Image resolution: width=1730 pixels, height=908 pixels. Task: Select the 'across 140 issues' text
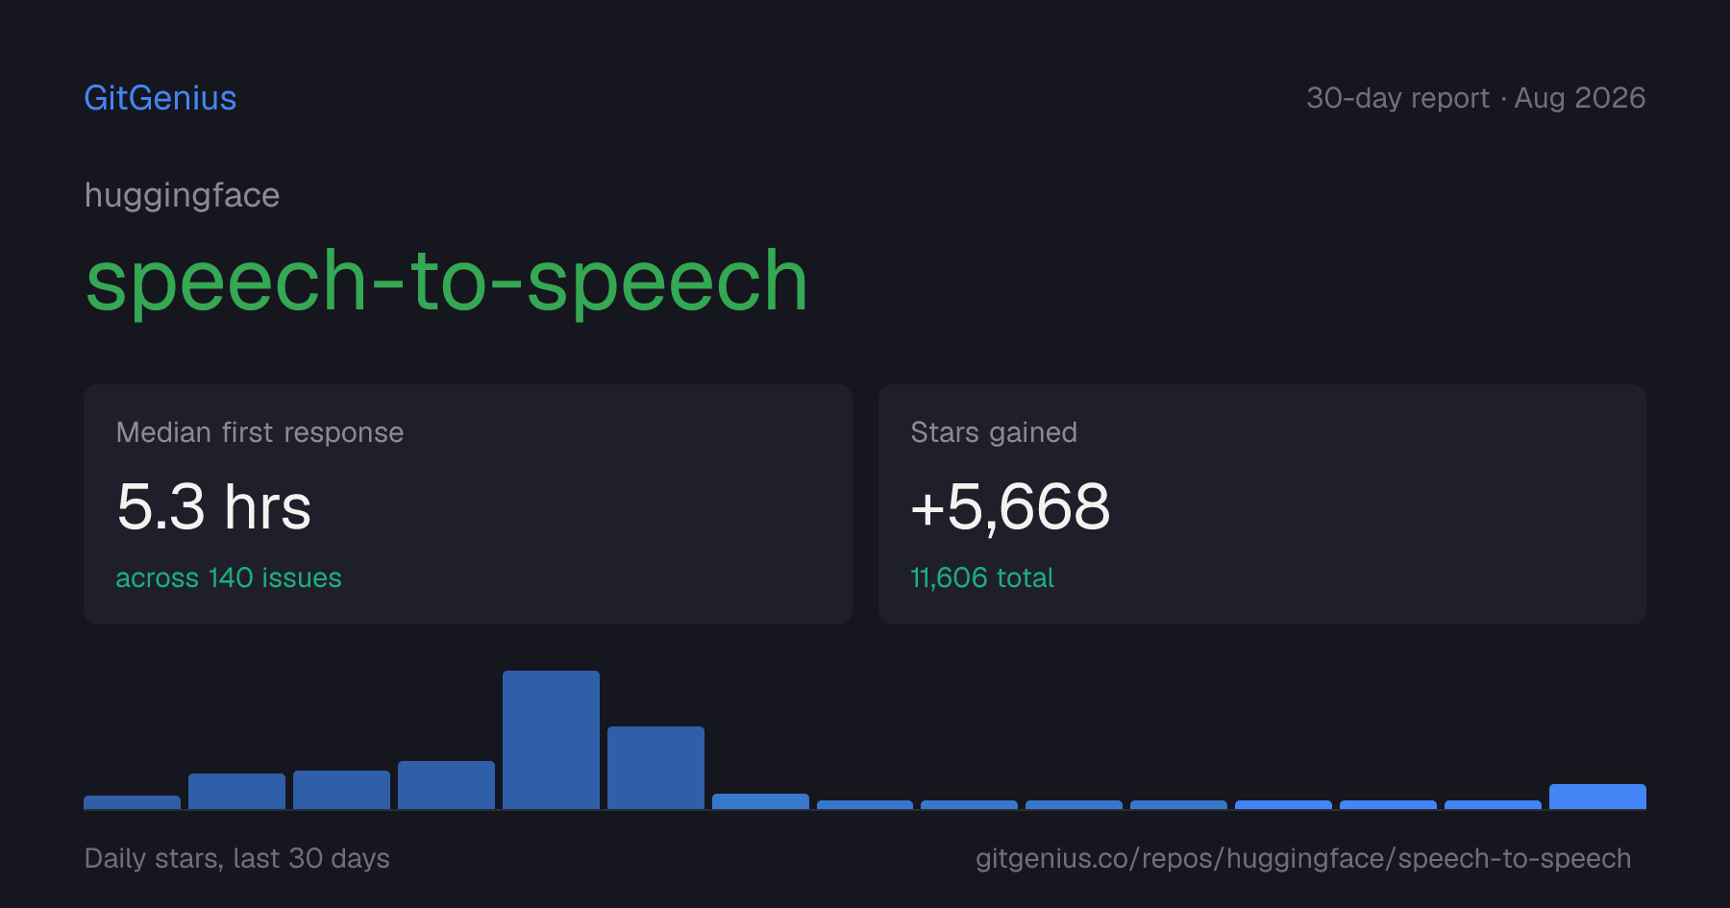[x=229, y=577]
